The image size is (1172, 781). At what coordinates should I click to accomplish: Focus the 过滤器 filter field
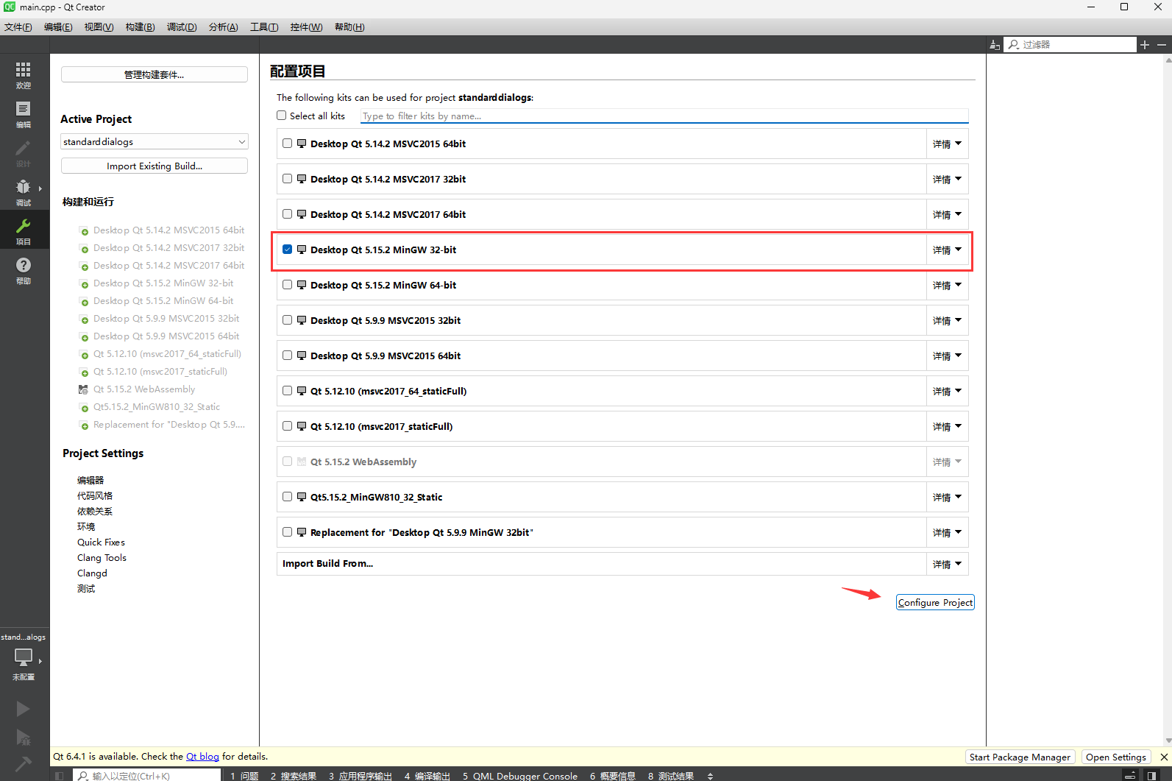point(1071,45)
